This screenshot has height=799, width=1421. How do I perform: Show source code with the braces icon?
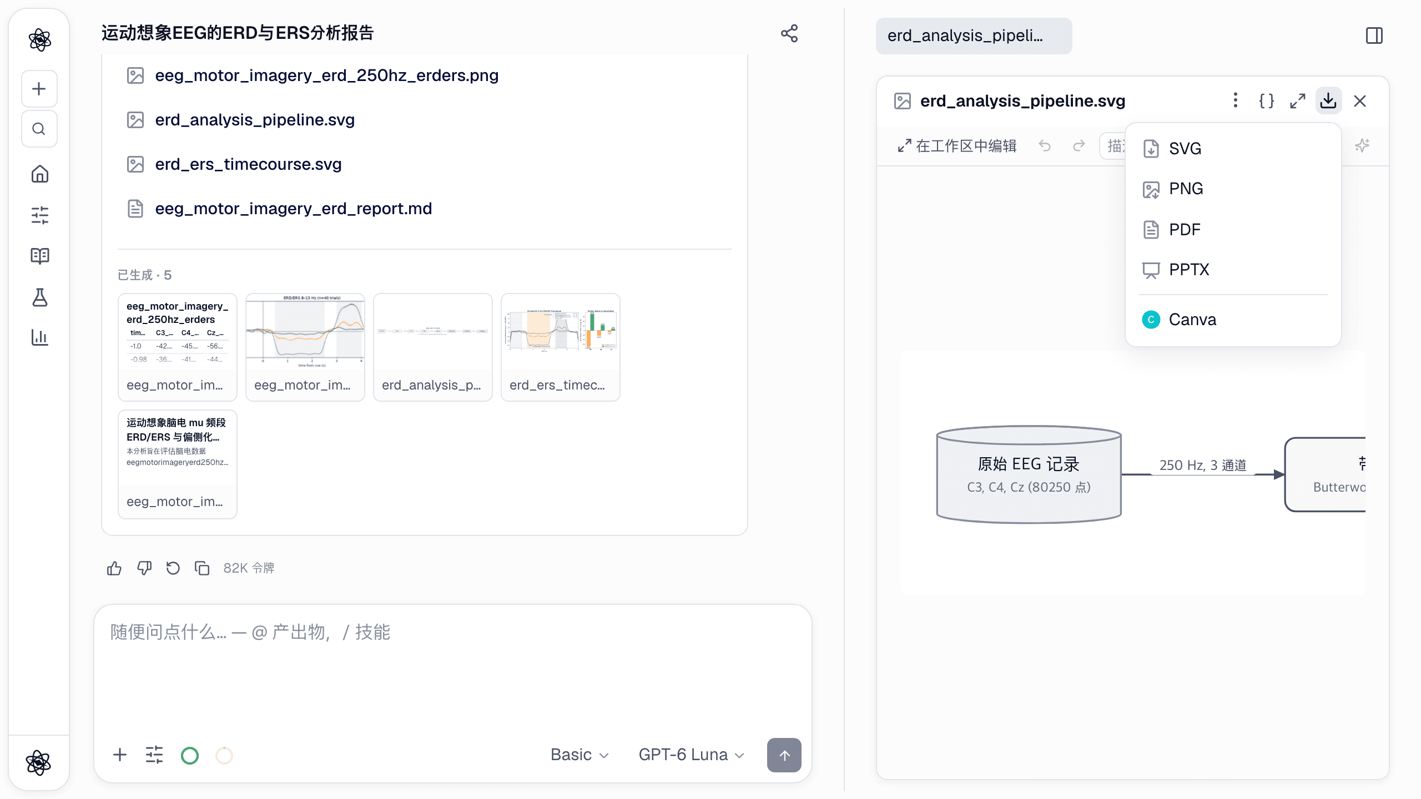1267,100
